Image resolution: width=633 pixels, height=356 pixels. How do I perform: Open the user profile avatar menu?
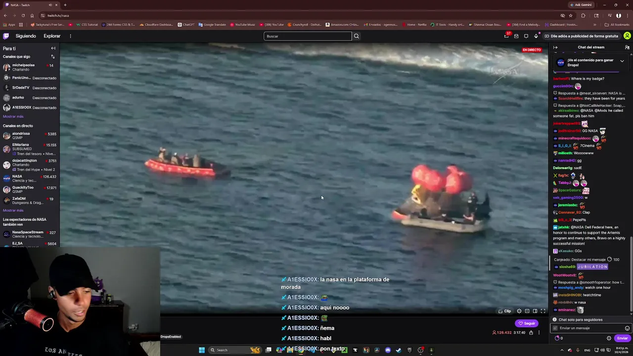coord(627,36)
